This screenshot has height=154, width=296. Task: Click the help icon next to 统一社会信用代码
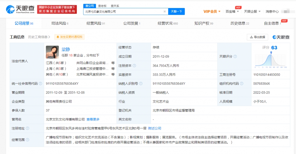40,83
